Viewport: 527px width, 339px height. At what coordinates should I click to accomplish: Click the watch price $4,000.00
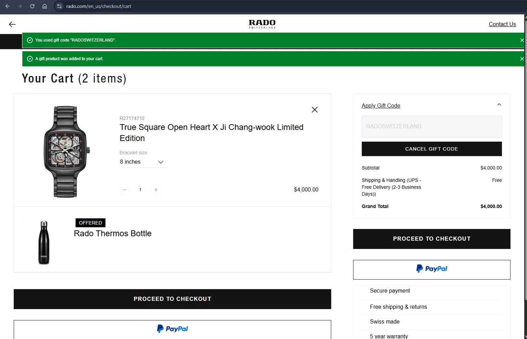(306, 190)
